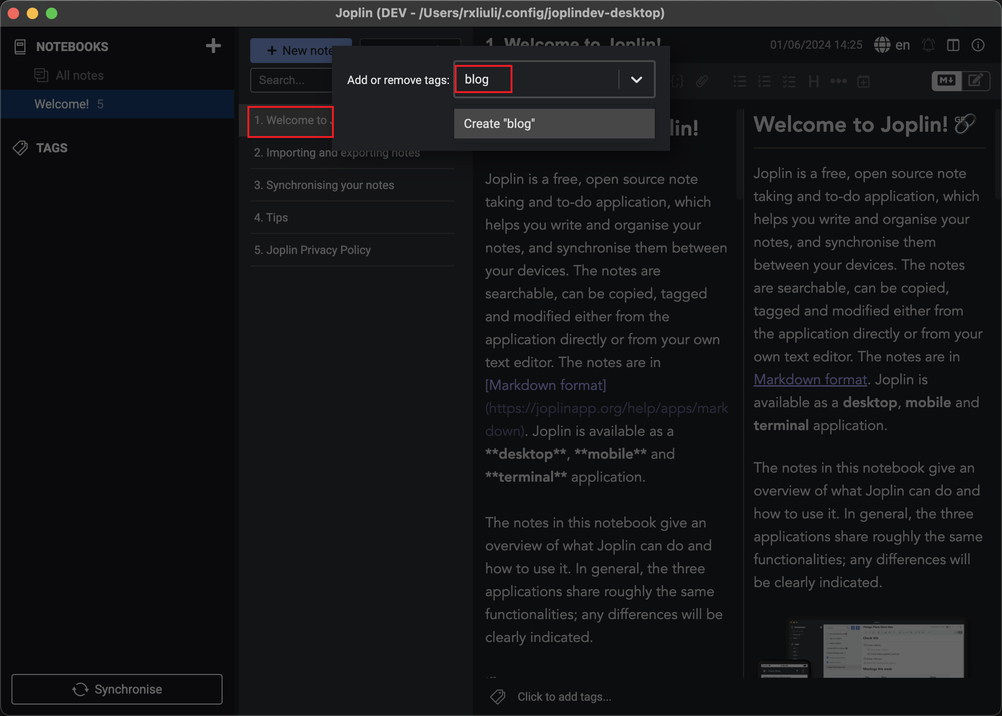Open the 'Welcome!' notebook in sidebar
Screen dimensions: 1002x716
[x=62, y=104]
